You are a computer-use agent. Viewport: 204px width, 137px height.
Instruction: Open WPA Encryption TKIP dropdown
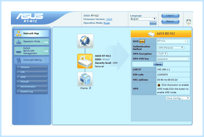(x=163, y=53)
